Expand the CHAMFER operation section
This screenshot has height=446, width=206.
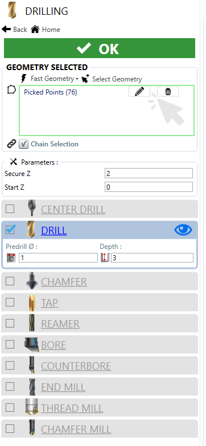pyautogui.click(x=64, y=281)
